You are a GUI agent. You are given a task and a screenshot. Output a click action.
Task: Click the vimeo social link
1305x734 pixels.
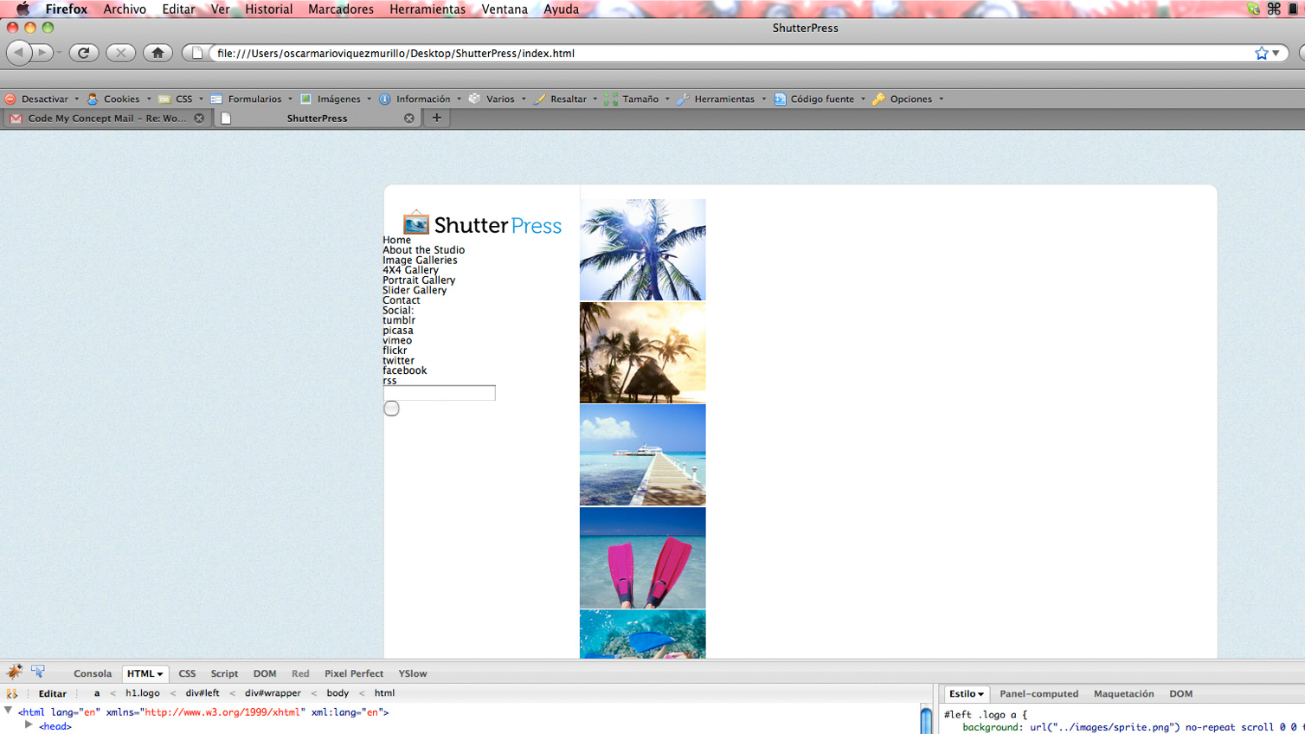pyautogui.click(x=397, y=340)
